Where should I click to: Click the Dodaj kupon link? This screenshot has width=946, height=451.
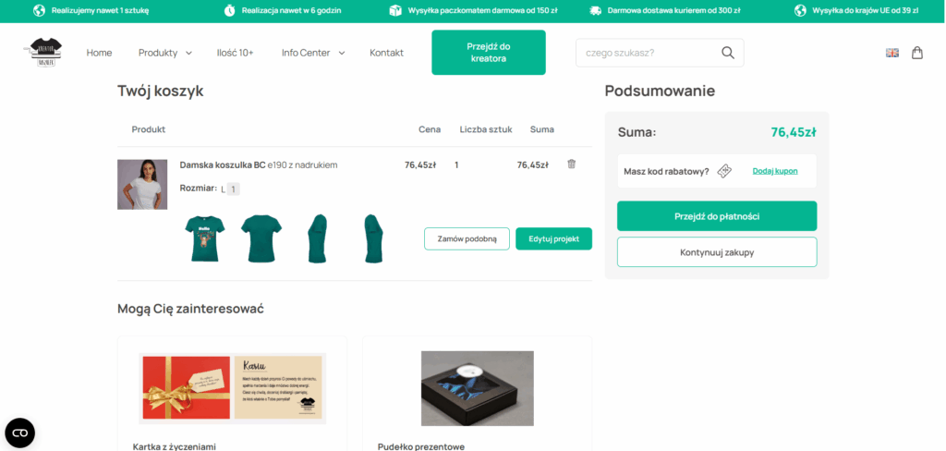(x=775, y=171)
